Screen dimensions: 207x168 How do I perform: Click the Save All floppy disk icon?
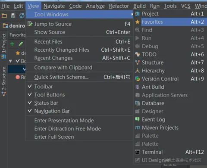point(13,16)
